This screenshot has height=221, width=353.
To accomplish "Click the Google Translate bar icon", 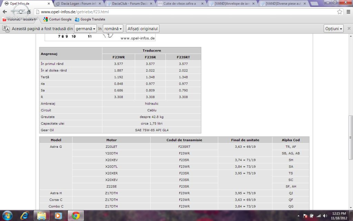I will (x=6, y=29).
